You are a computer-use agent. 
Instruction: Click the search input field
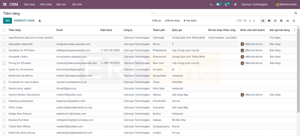click(222, 13)
